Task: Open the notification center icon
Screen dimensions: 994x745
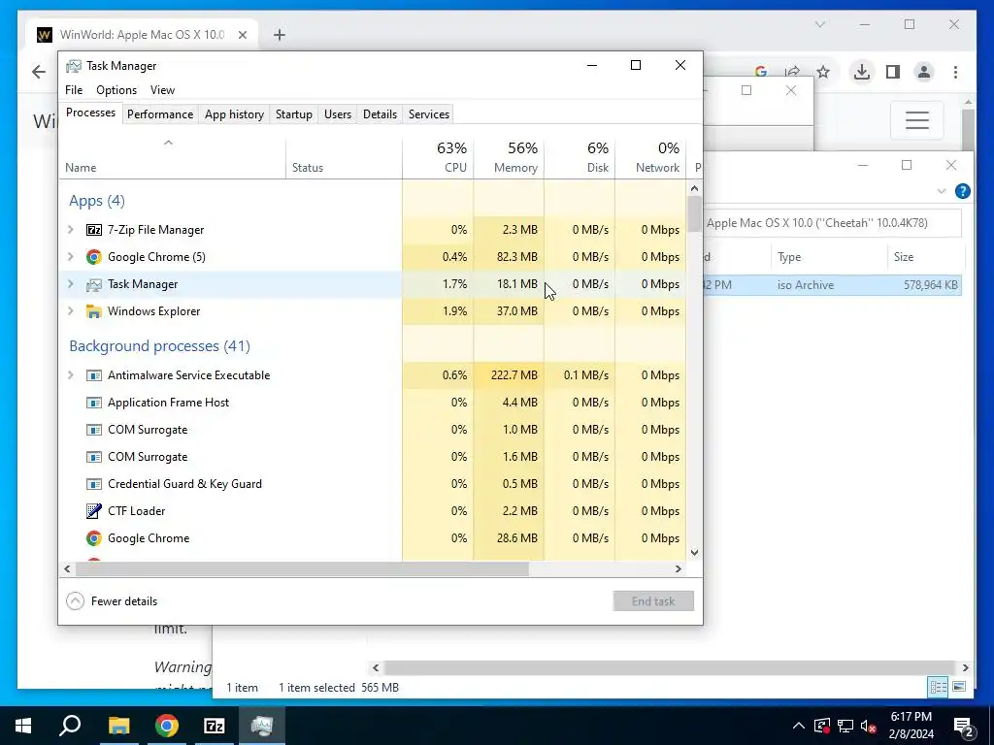Action: point(964,726)
